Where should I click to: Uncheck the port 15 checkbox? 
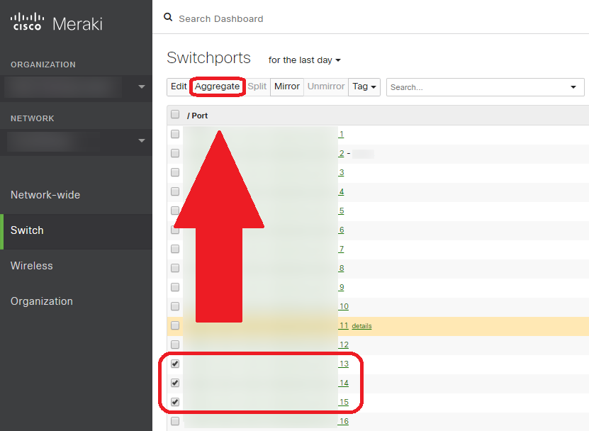tap(175, 402)
